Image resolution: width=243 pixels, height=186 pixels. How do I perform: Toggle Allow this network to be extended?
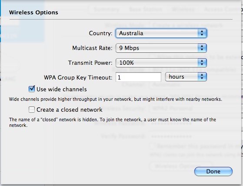pos(152,57)
